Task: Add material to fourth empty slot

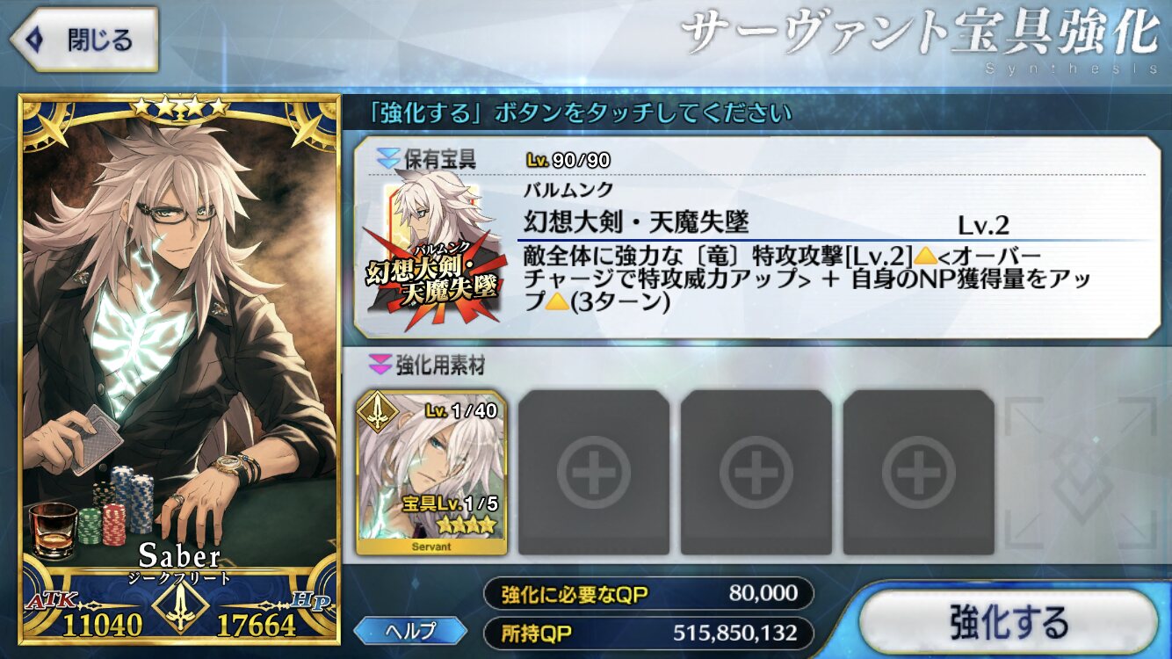Action: 919,473
